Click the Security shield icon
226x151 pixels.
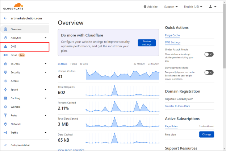point(5,72)
